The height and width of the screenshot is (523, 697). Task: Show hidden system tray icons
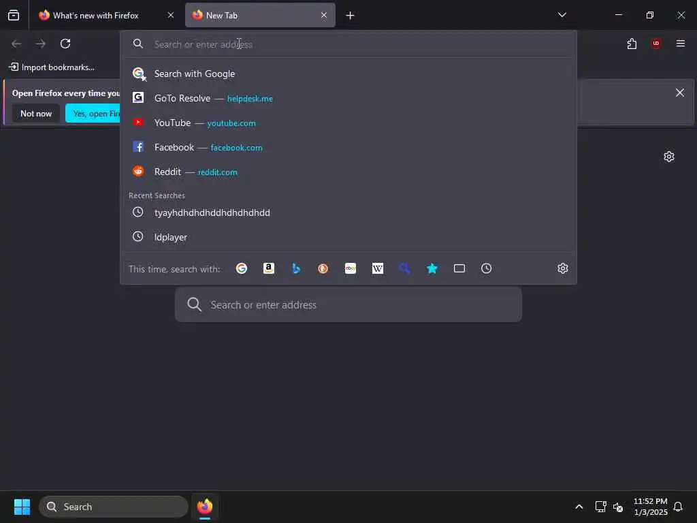coord(579,507)
